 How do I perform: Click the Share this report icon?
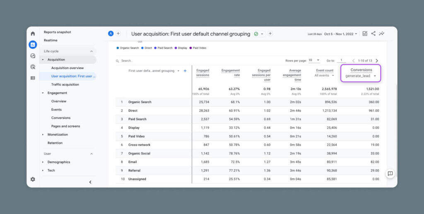[373, 34]
